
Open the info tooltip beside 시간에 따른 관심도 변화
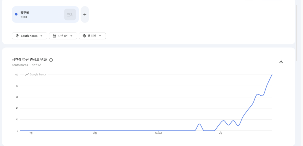coord(51,60)
